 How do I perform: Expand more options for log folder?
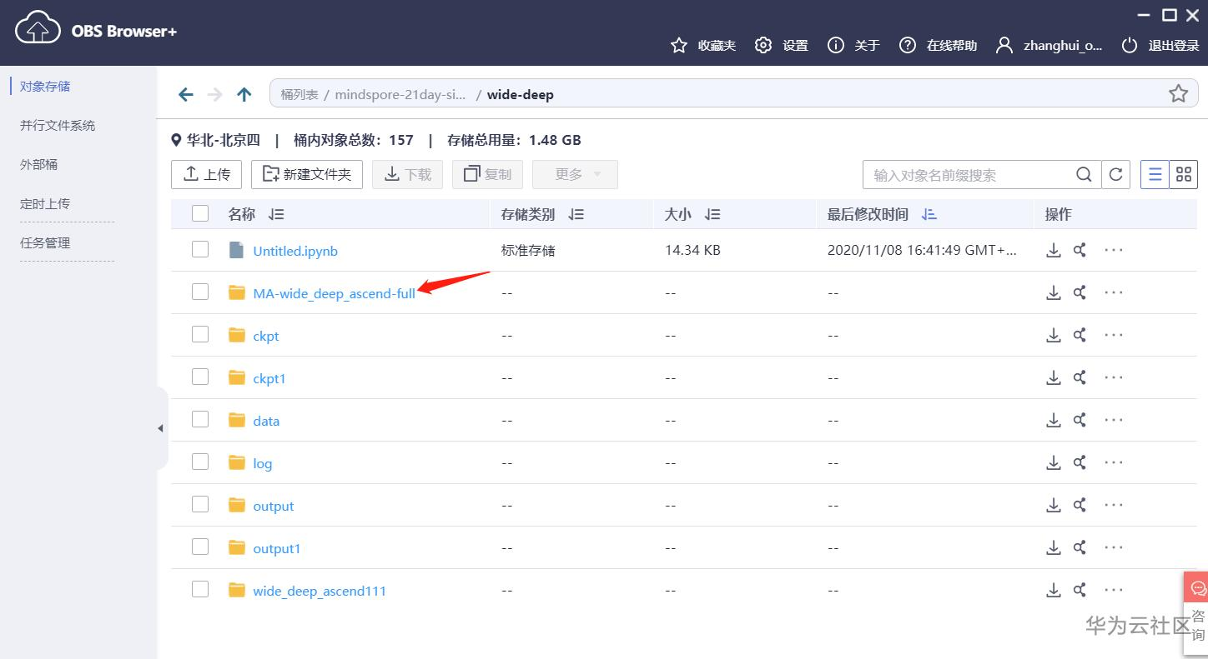[1114, 462]
